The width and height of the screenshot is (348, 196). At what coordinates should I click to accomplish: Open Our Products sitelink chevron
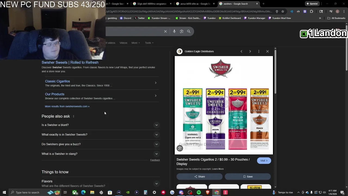pos(156,96)
